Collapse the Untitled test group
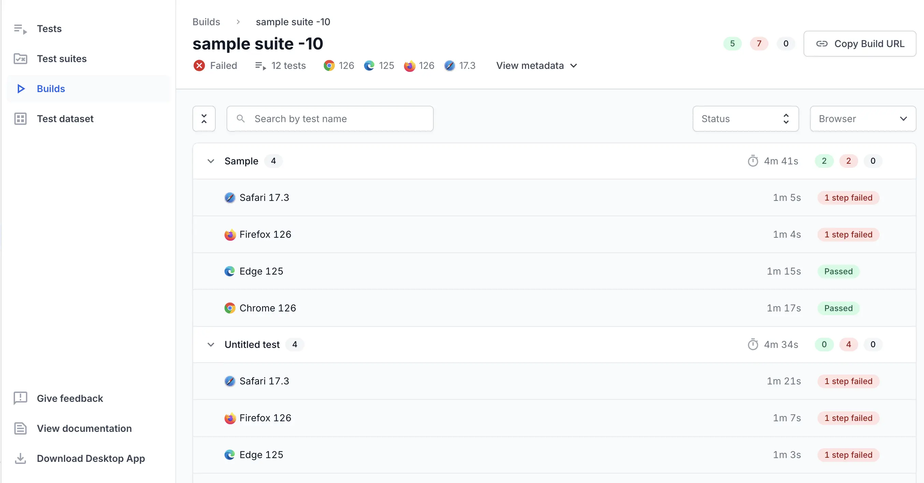Image resolution: width=924 pixels, height=483 pixels. pos(211,345)
